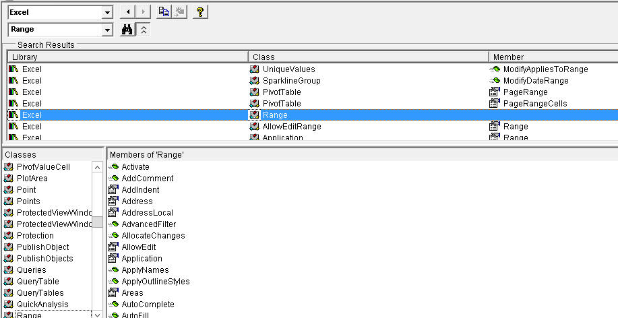Image resolution: width=618 pixels, height=318 pixels.
Task: Select the PageRange member result
Action: pyautogui.click(x=526, y=92)
